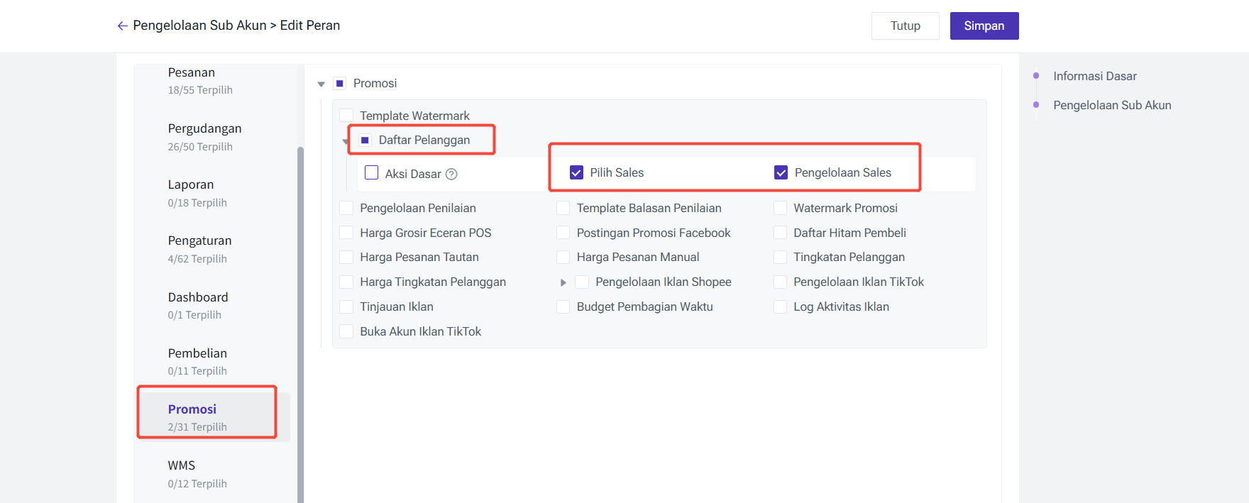Uncheck the Pengelolaan Sales checkbox

coord(781,172)
